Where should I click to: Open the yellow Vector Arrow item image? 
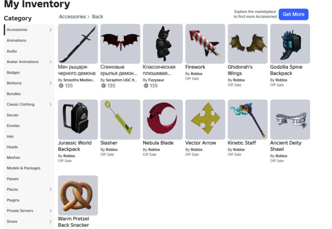(205, 119)
